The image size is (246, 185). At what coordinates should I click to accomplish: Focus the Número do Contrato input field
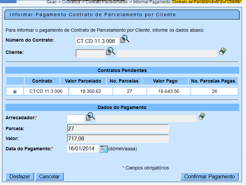click(97, 41)
